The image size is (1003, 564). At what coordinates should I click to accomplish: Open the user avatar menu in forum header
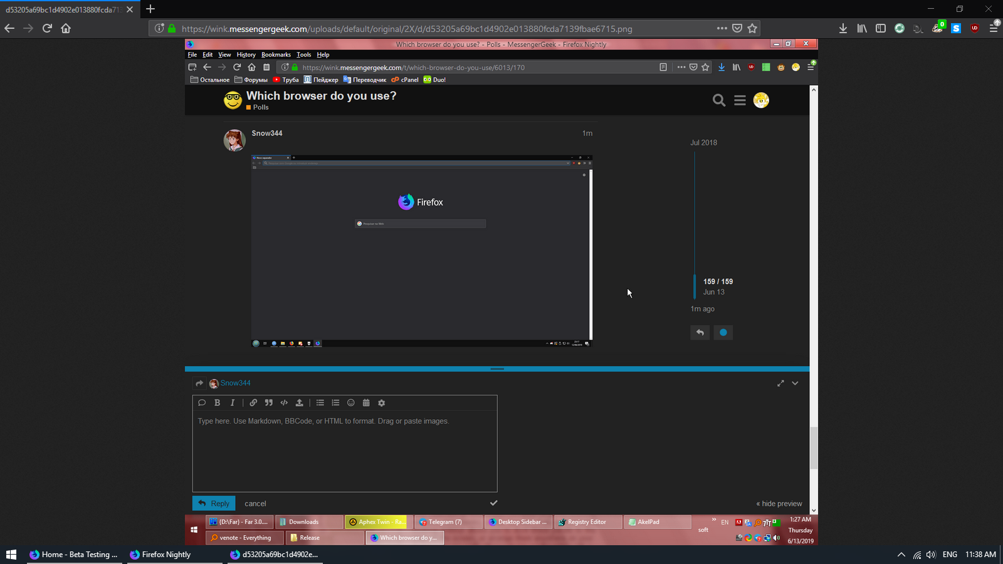tap(761, 100)
